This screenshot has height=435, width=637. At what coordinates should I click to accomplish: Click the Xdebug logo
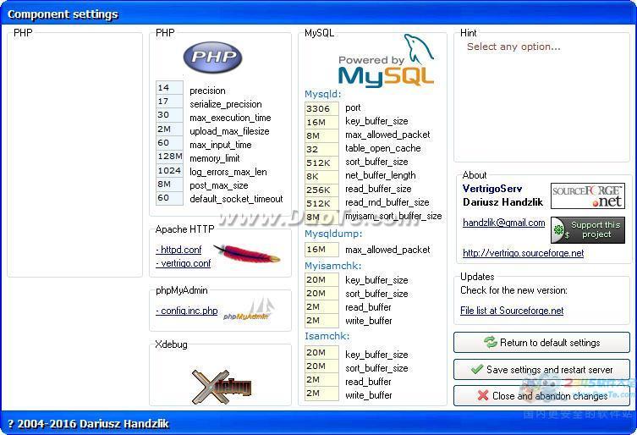pos(222,386)
